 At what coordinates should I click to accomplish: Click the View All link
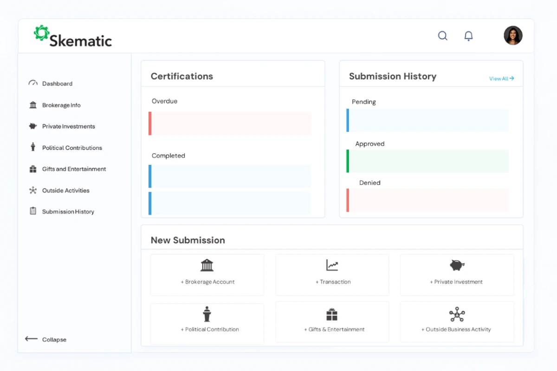pyautogui.click(x=501, y=78)
